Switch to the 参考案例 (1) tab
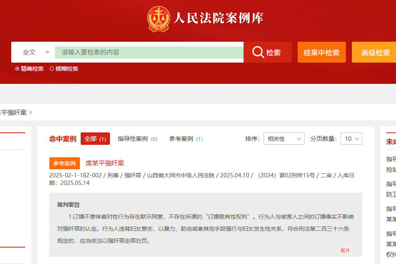The image size is (396, 264). (x=186, y=139)
